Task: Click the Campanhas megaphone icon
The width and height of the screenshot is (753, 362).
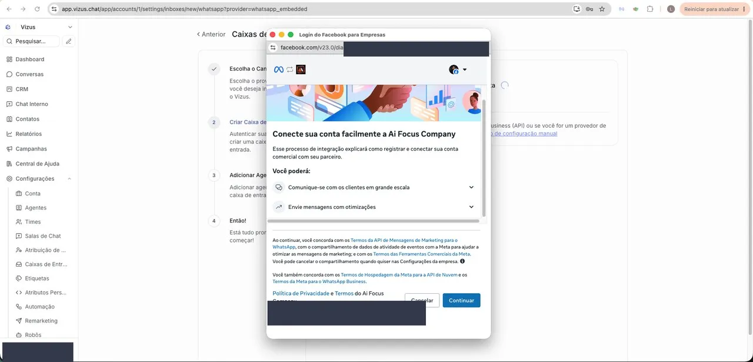Action: pos(9,149)
